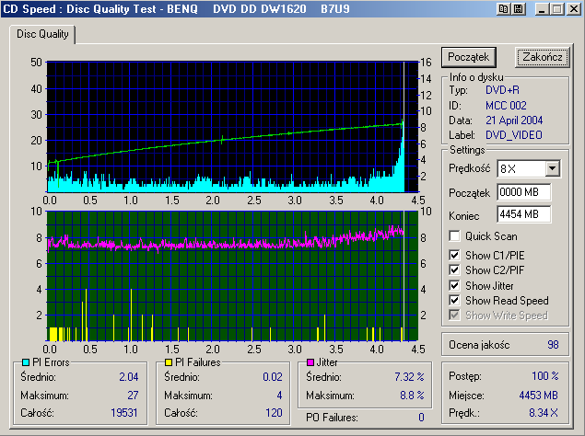Click the progress value 100 %
Image resolution: width=585 pixels, height=436 pixels.
click(545, 375)
